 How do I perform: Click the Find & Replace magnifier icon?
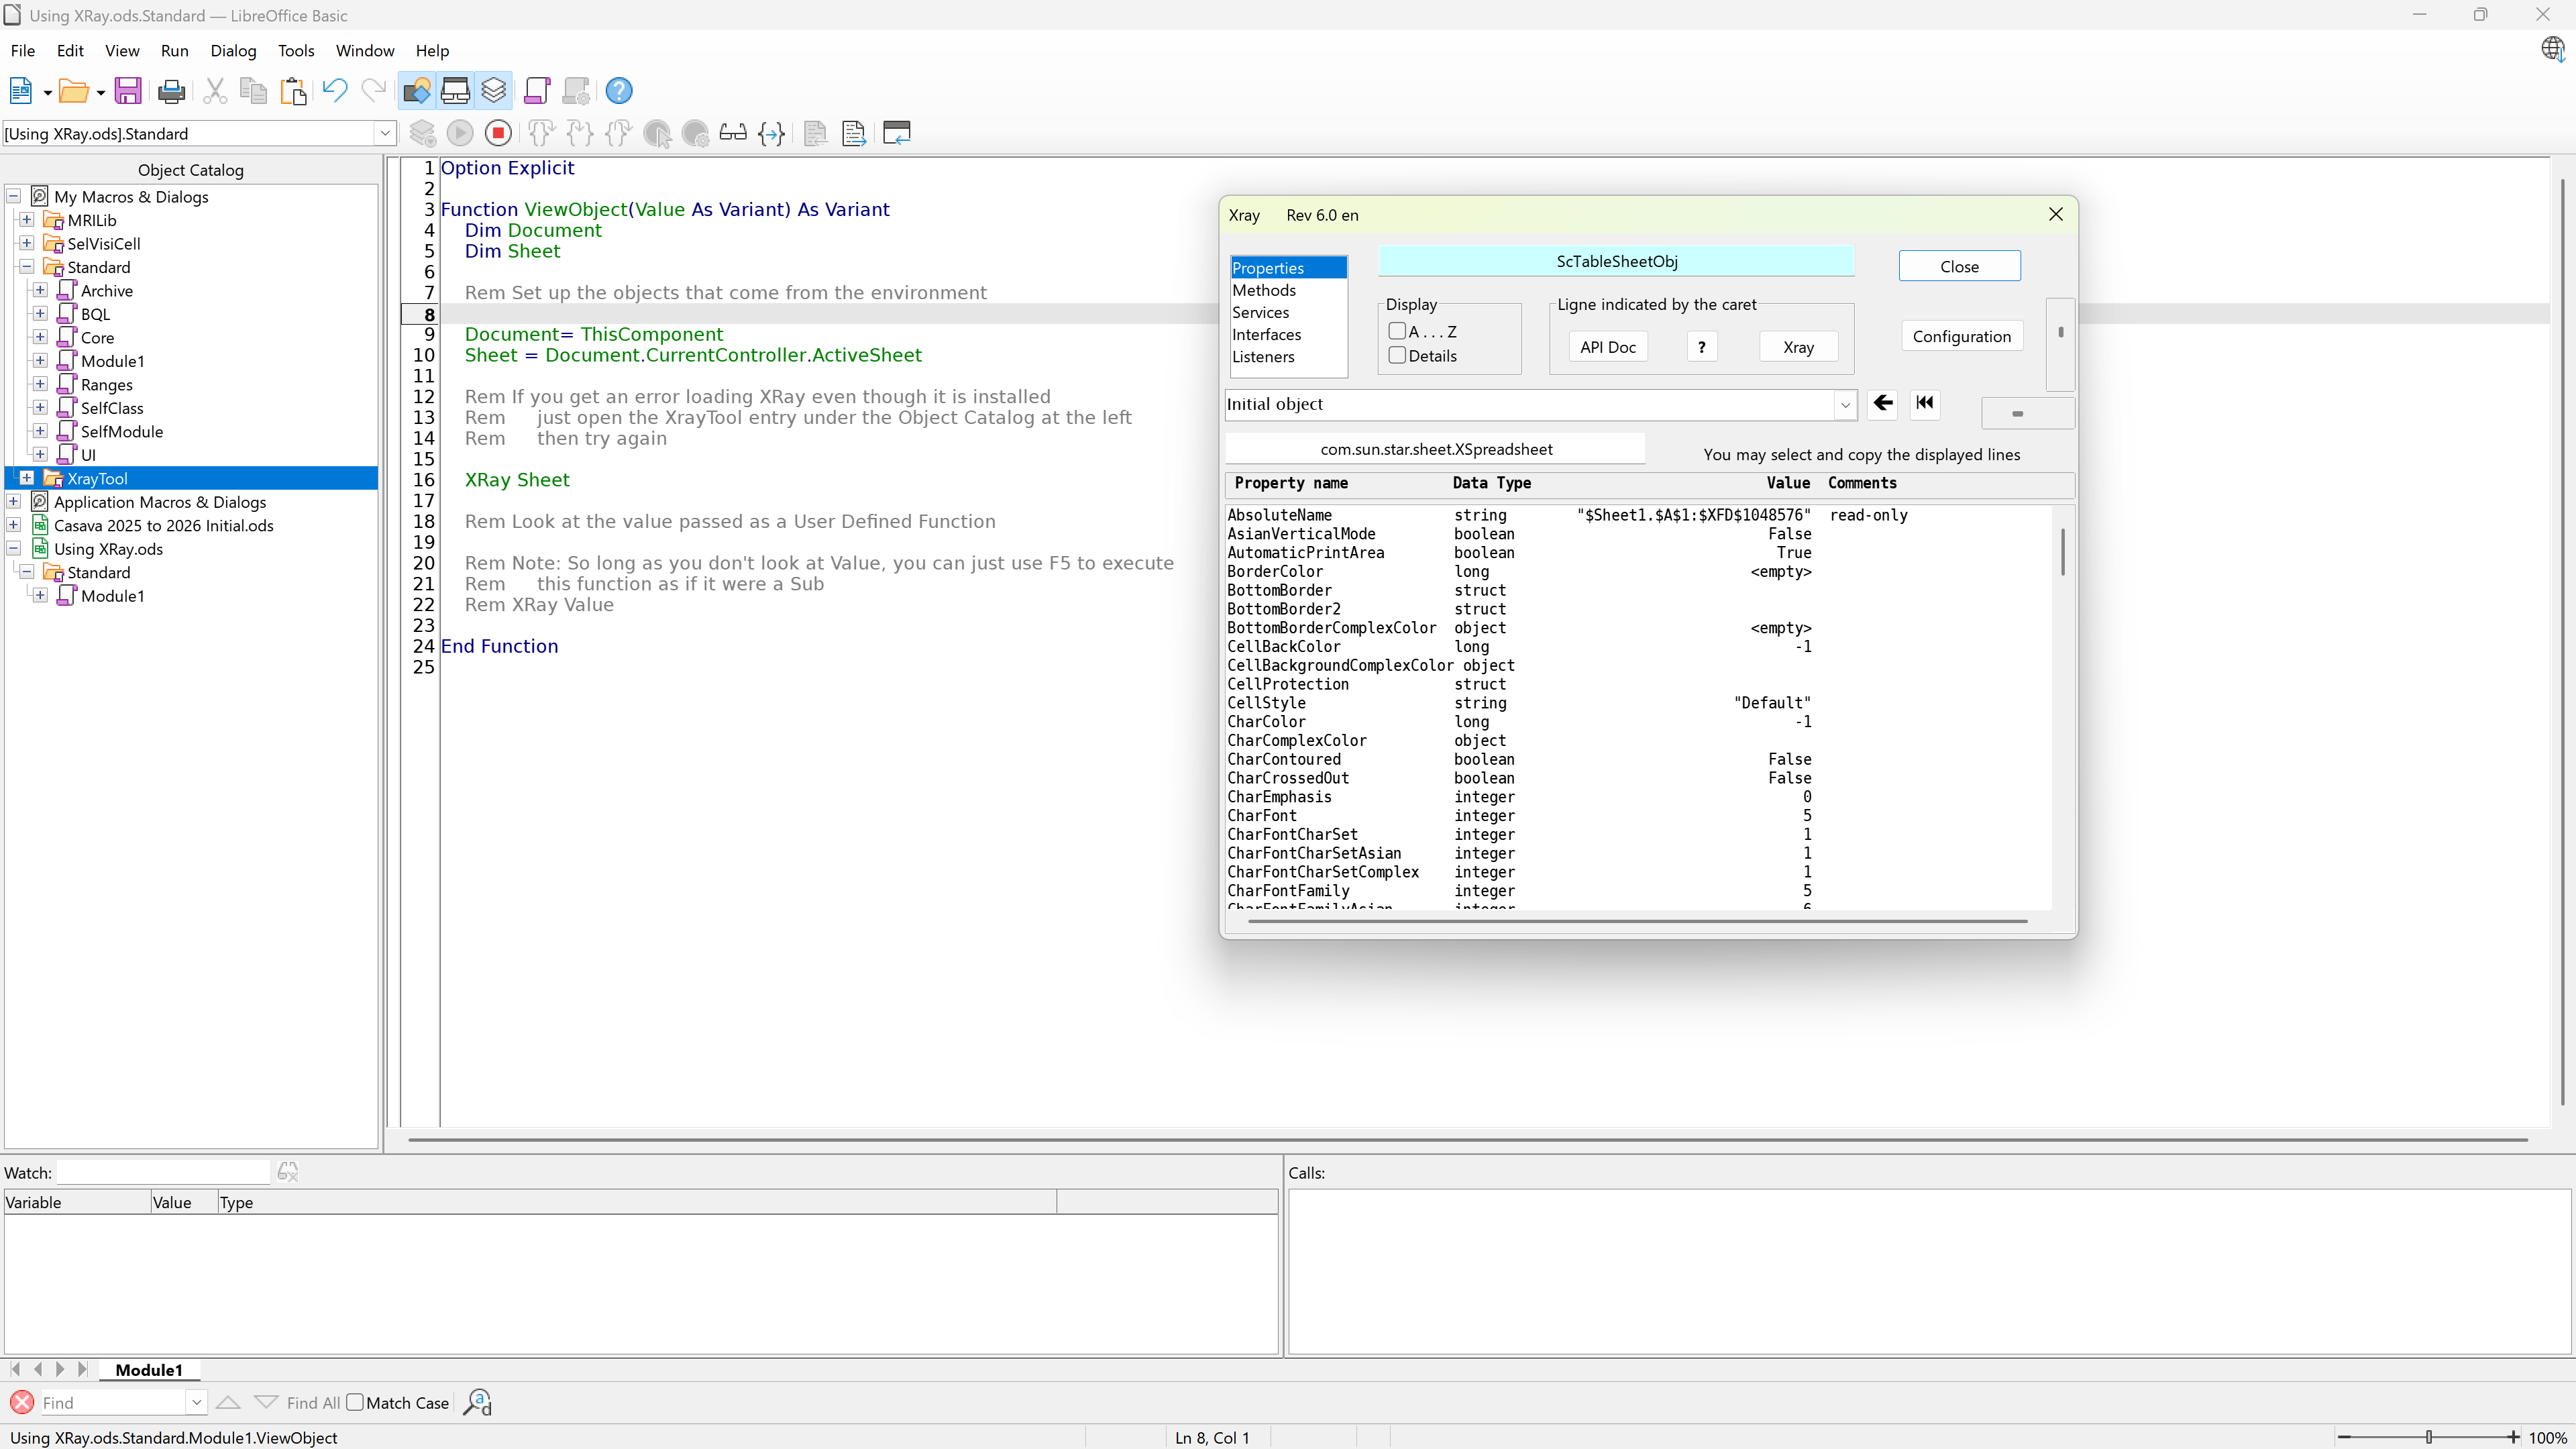click(x=477, y=1402)
